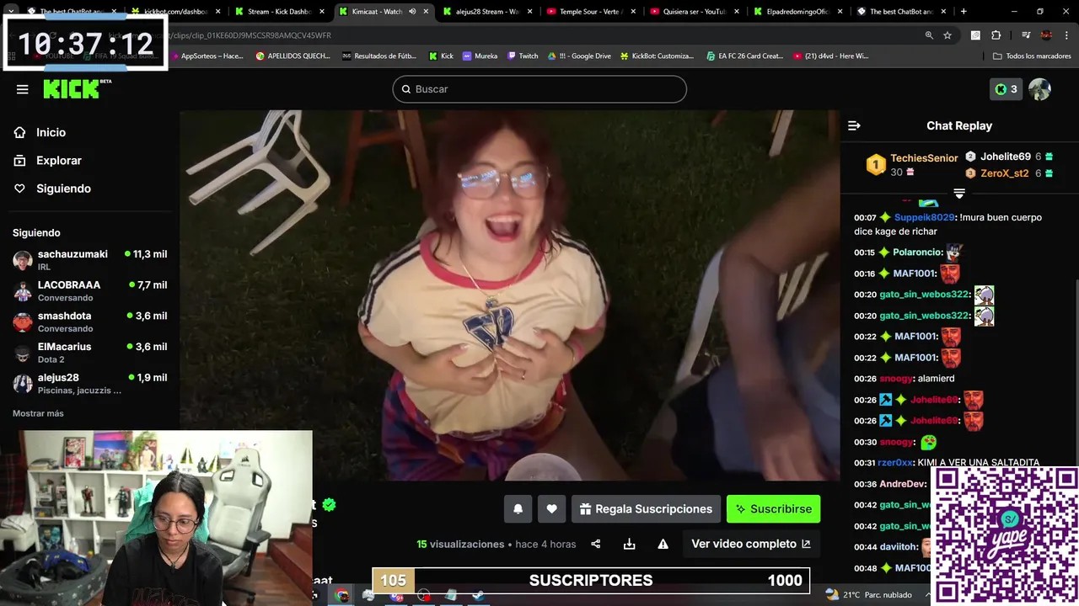Click Johelite69 in the gifter leaderboard
Image resolution: width=1079 pixels, height=606 pixels.
[1006, 157]
